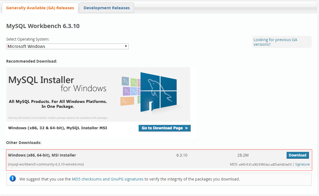Open the Select Operating System dropdown

[x=67, y=47]
